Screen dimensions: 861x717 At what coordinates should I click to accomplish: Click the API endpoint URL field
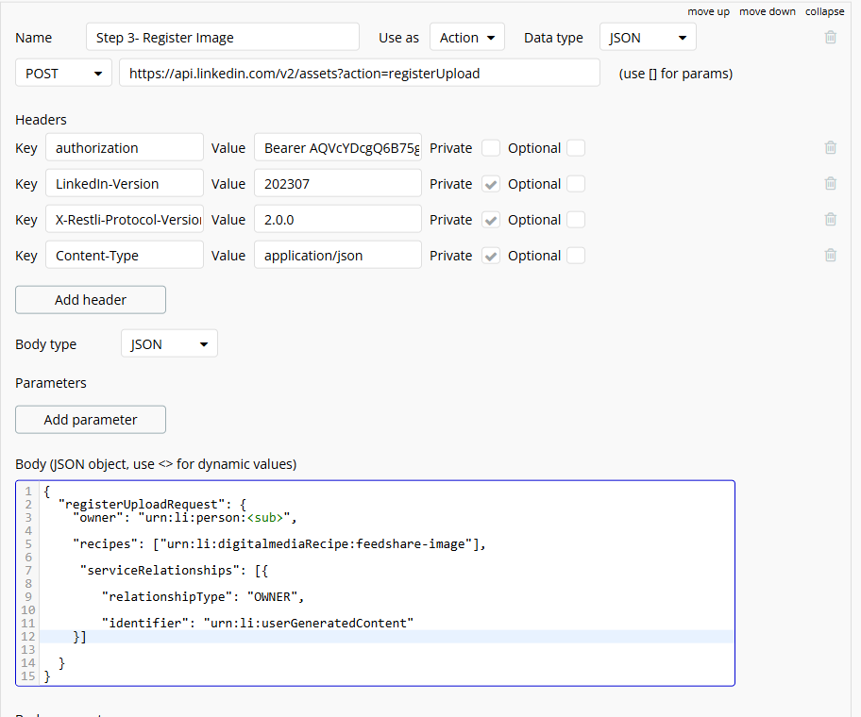click(359, 74)
